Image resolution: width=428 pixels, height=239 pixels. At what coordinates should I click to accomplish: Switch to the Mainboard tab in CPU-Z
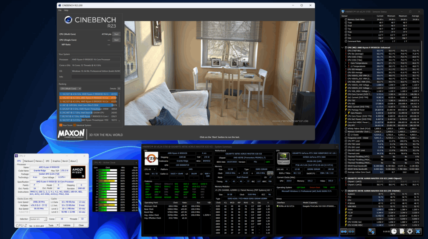click(x=28, y=161)
